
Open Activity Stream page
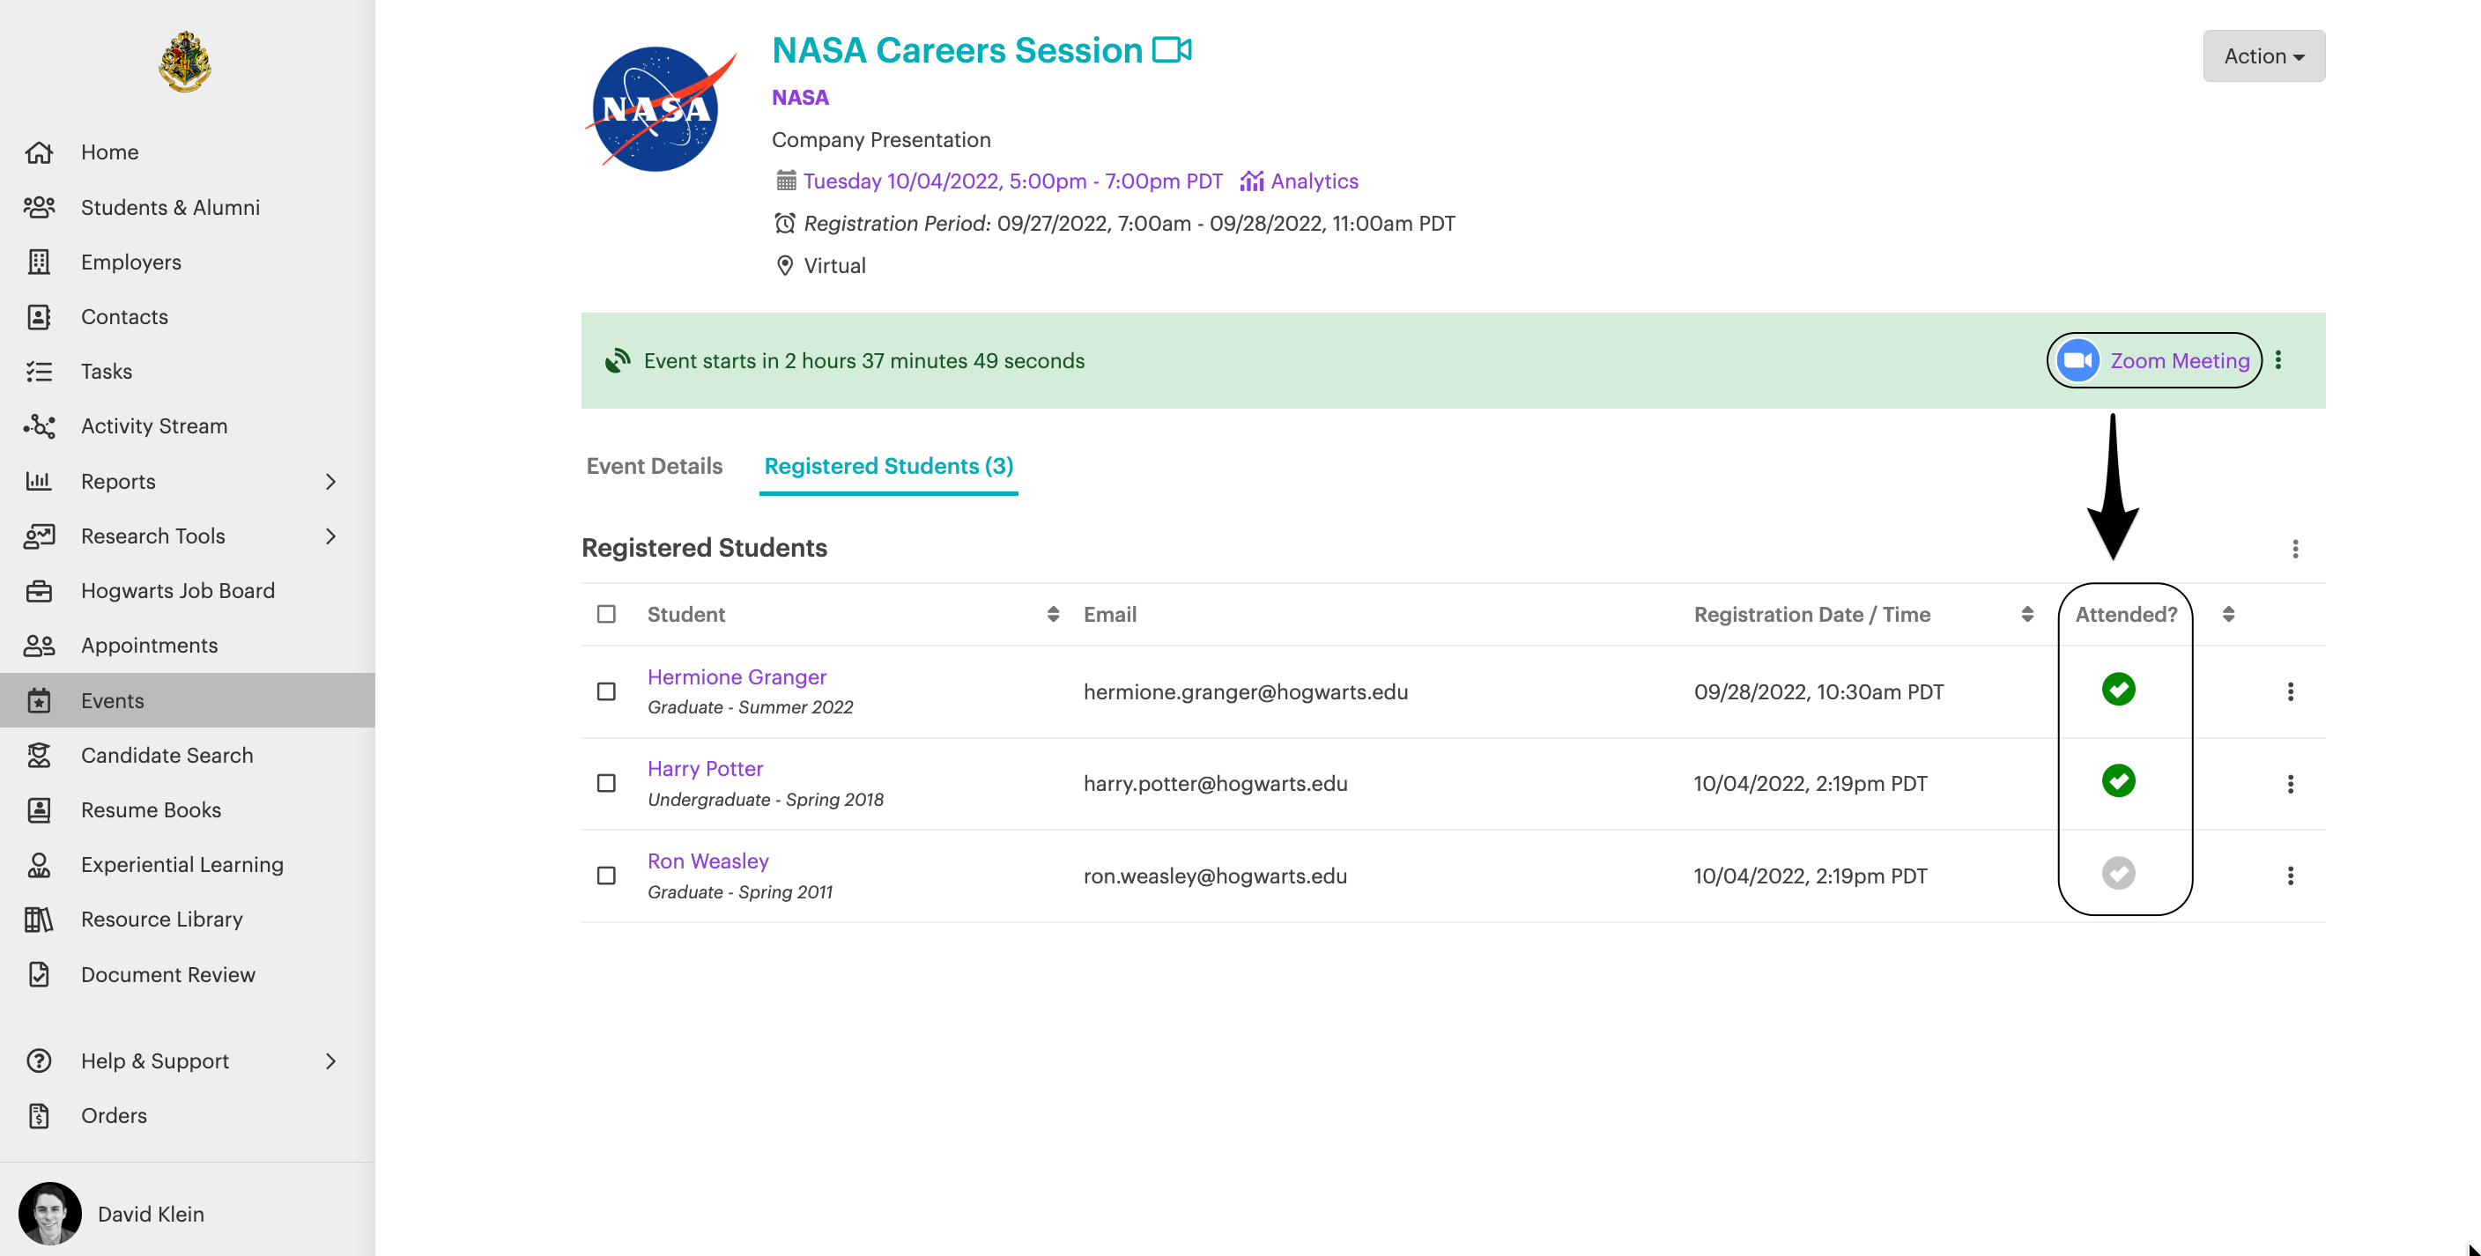click(x=154, y=425)
